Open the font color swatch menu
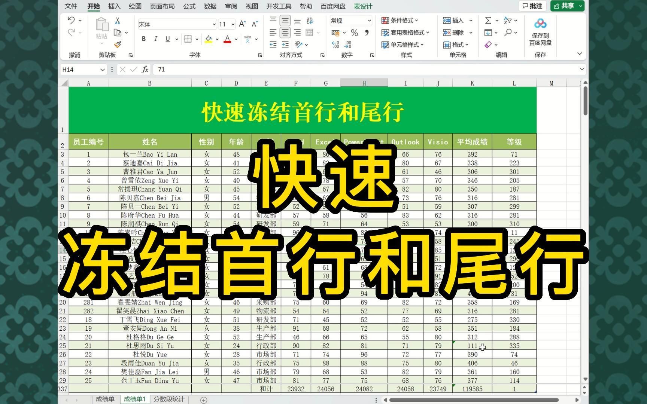Image resolution: width=647 pixels, height=404 pixels. coord(236,39)
